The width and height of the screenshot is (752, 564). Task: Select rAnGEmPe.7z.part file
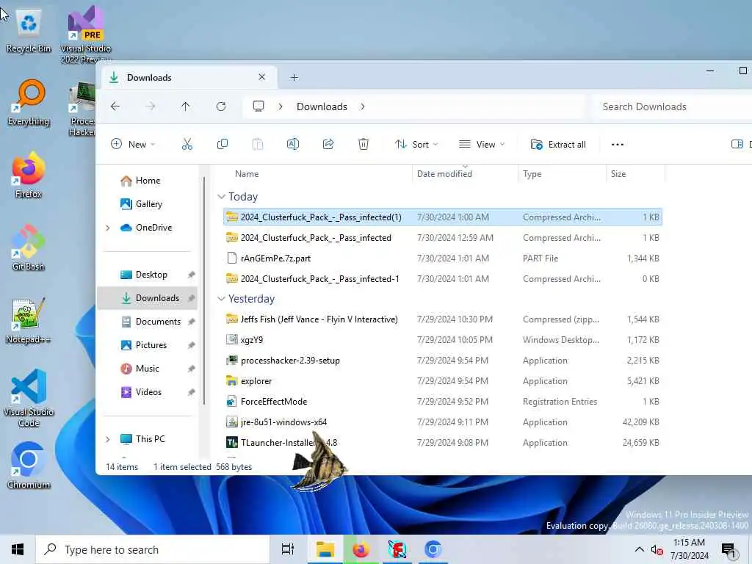coord(443,258)
